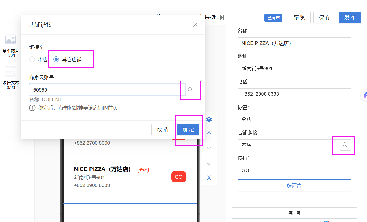Duplicate the block with the copy icon
The width and height of the screenshot is (367, 222).
click(x=209, y=162)
